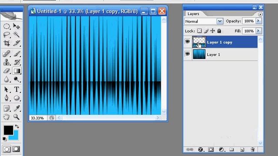Select the Move tool
This screenshot has height=156, width=278.
point(17,26)
